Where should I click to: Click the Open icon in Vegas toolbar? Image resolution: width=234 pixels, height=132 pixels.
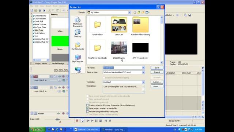pyautogui.click(x=36, y=10)
